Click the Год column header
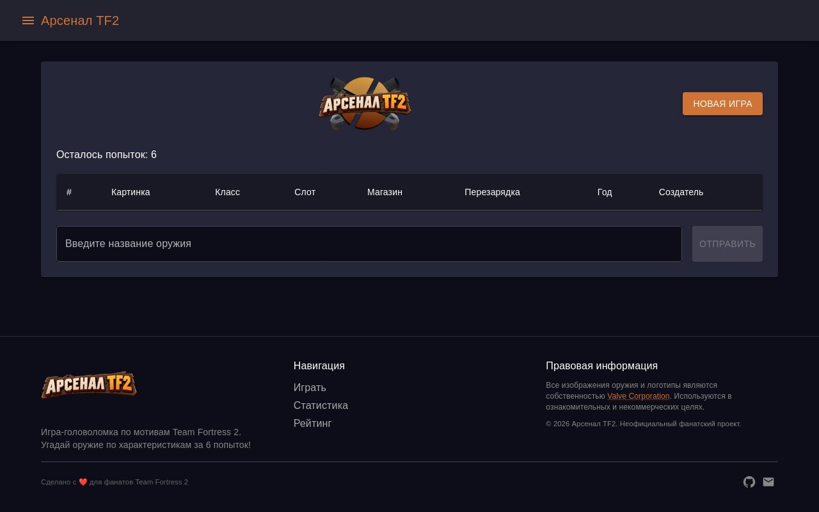Image resolution: width=819 pixels, height=512 pixels. pos(605,192)
